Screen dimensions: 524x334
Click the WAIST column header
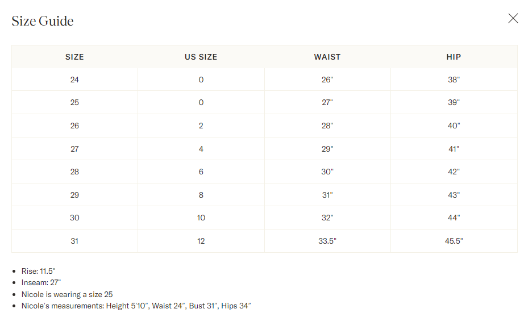327,57
